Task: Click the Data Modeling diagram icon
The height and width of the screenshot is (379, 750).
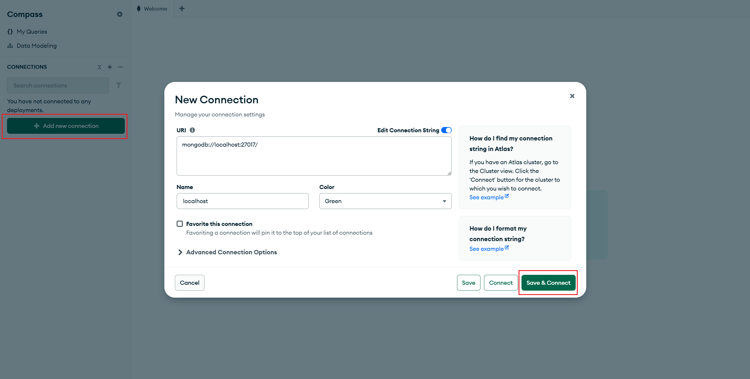Action: tap(10, 46)
